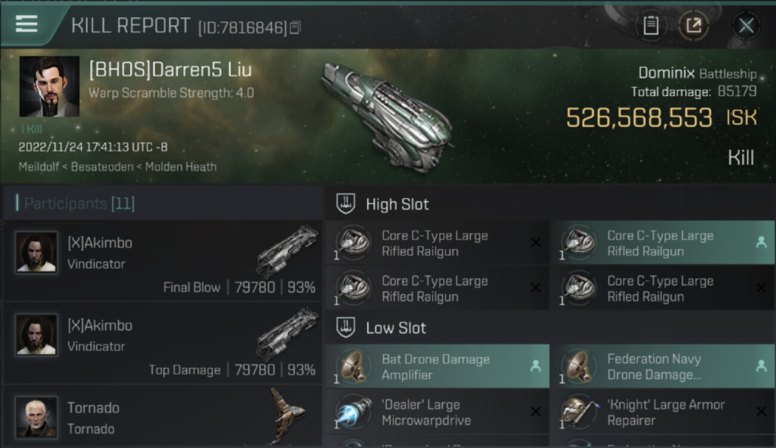
Task: Click the High Slot section icon
Action: tap(346, 204)
